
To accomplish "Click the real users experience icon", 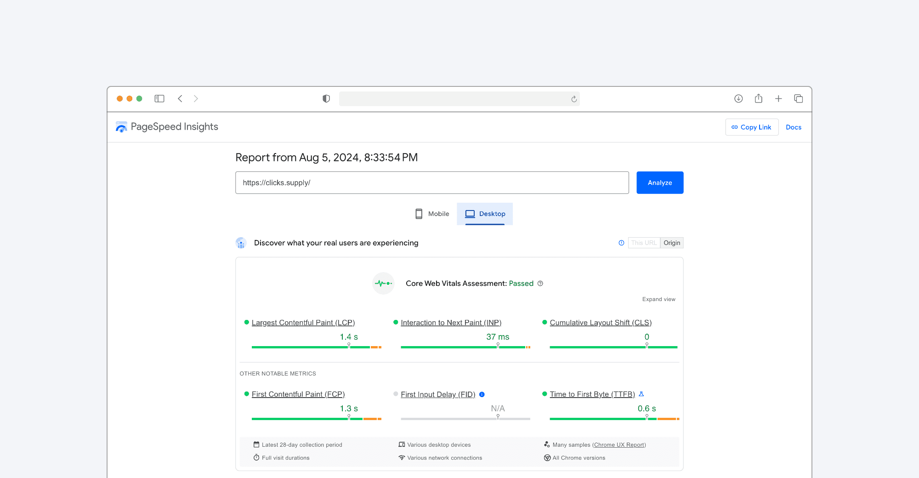I will click(x=241, y=243).
